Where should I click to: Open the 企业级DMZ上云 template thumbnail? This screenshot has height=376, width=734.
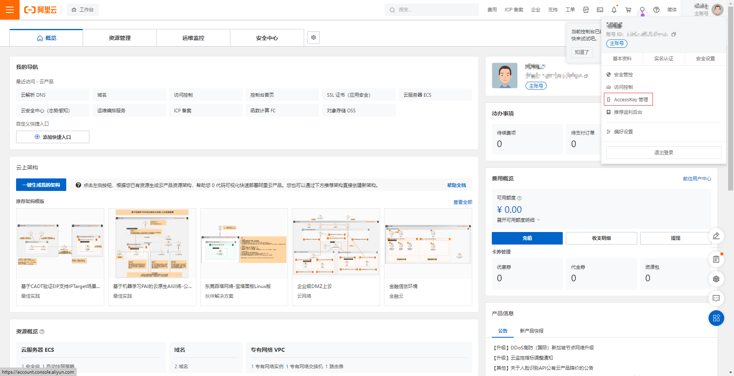[x=336, y=244]
